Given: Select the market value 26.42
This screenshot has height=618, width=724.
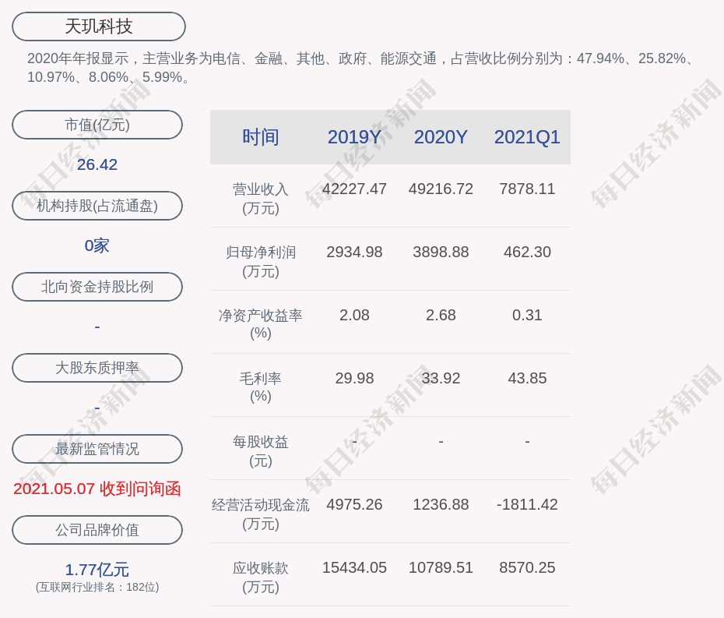Looking at the screenshot, I should point(97,164).
